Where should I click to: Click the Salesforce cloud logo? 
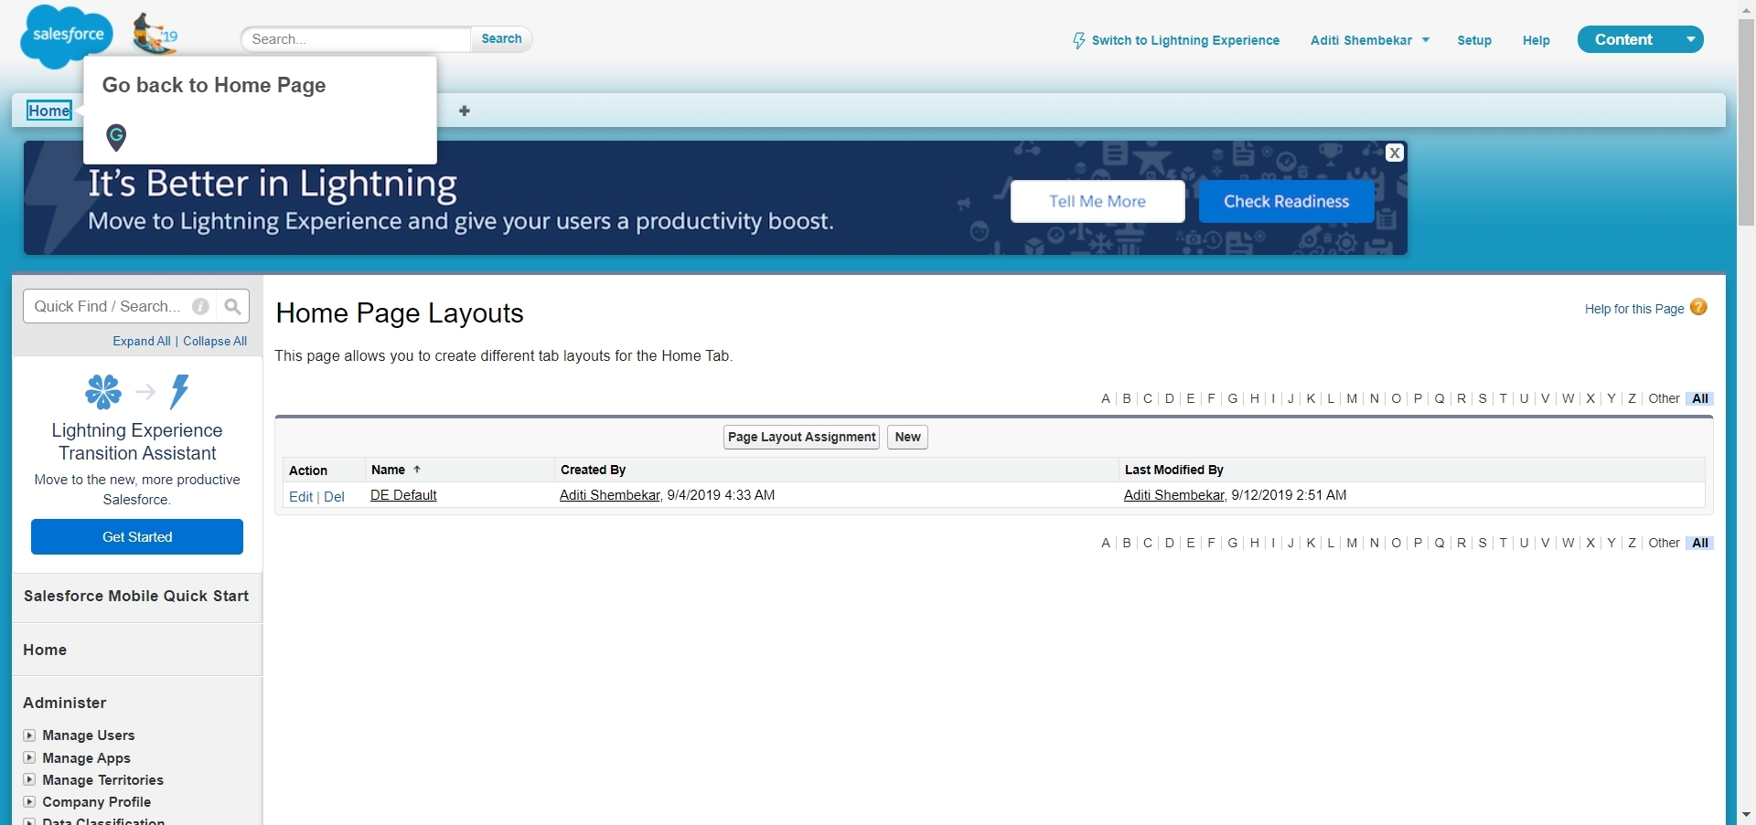[67, 36]
